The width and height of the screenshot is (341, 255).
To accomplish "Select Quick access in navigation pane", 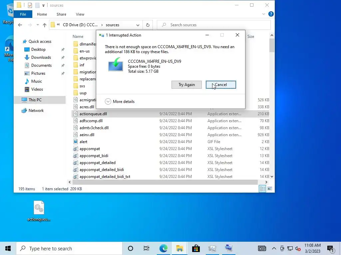I will (40, 42).
